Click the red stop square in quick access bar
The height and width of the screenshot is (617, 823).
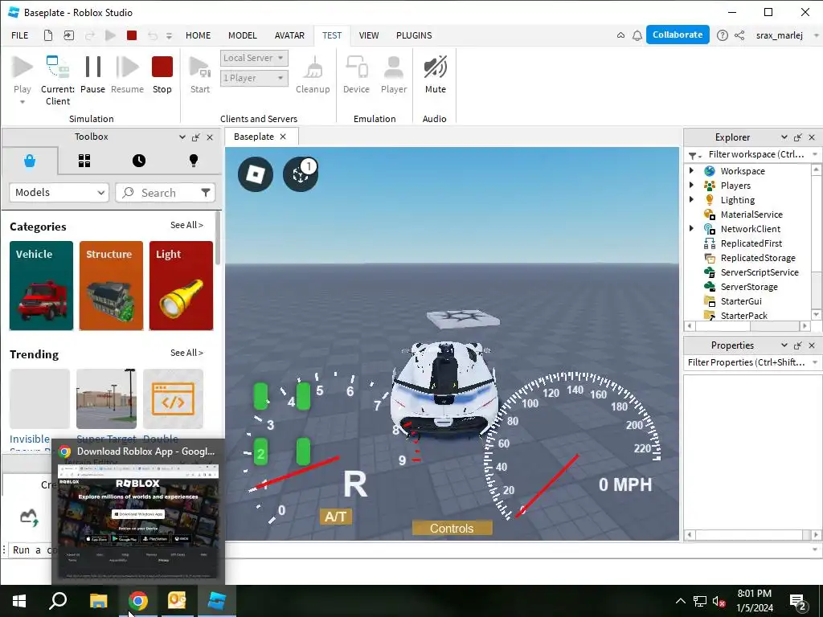click(x=132, y=35)
